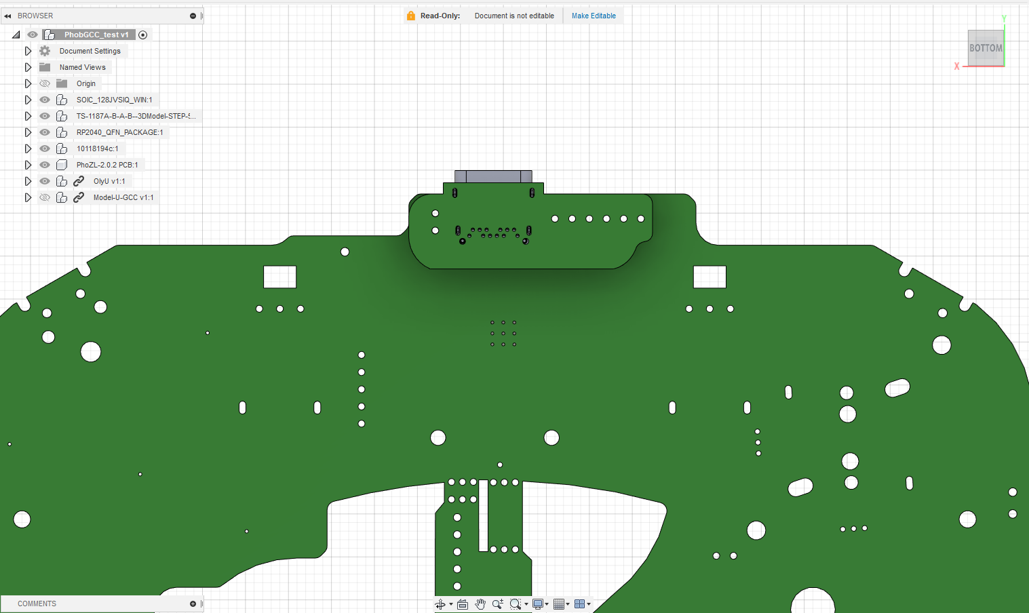Click the Zoom plus/minus tool
Screen dimensions: 1029x613
click(498, 604)
